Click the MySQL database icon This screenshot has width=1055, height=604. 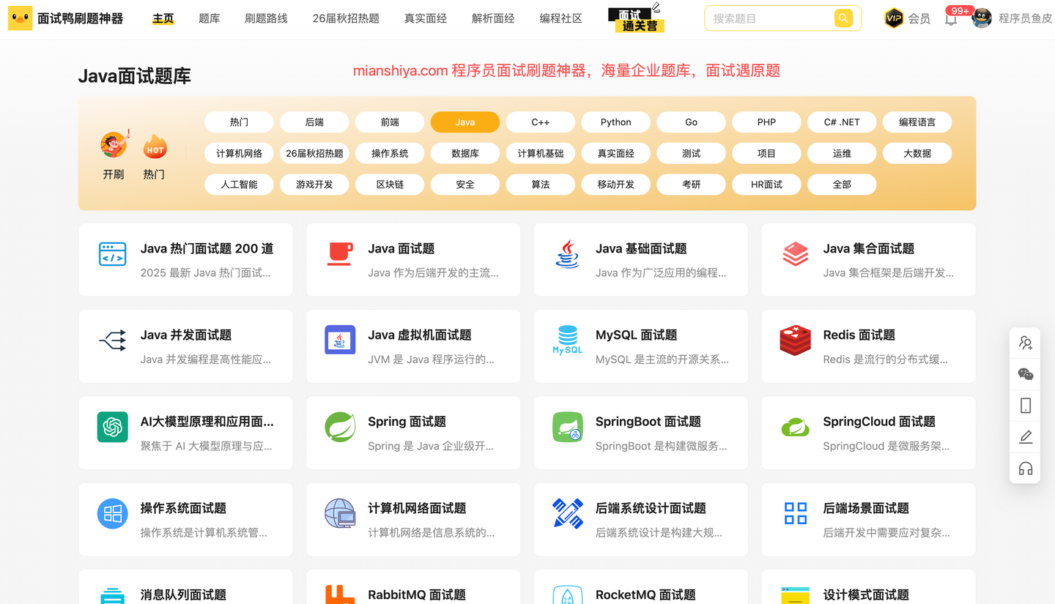click(x=567, y=340)
